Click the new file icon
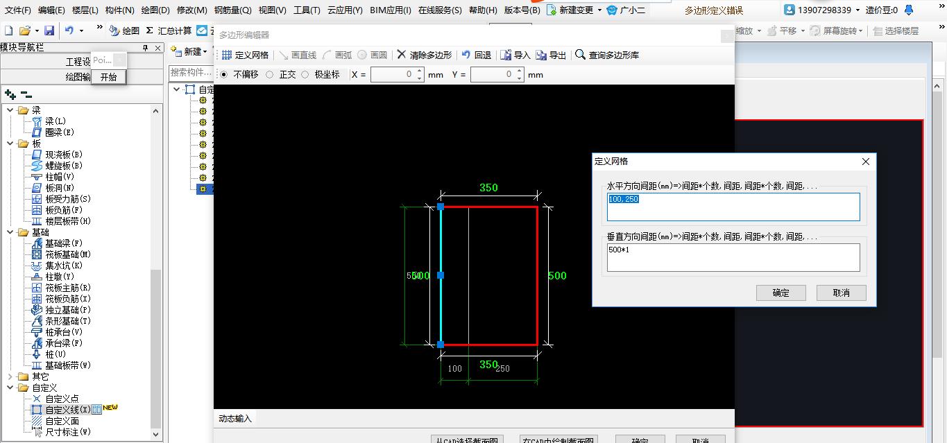 point(8,31)
